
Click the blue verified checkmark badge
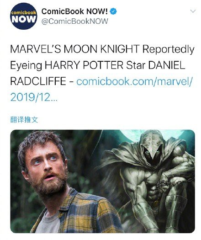pyautogui.click(x=113, y=11)
